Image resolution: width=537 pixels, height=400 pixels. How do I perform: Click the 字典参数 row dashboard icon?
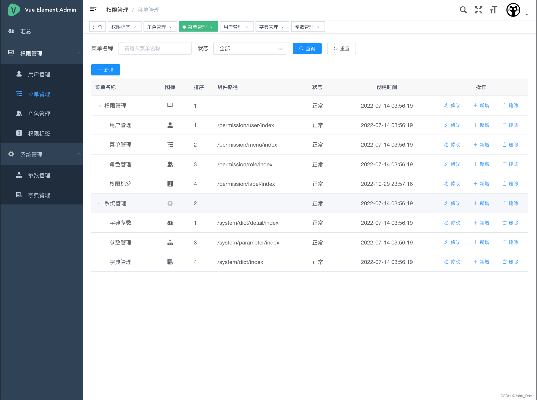tap(170, 223)
